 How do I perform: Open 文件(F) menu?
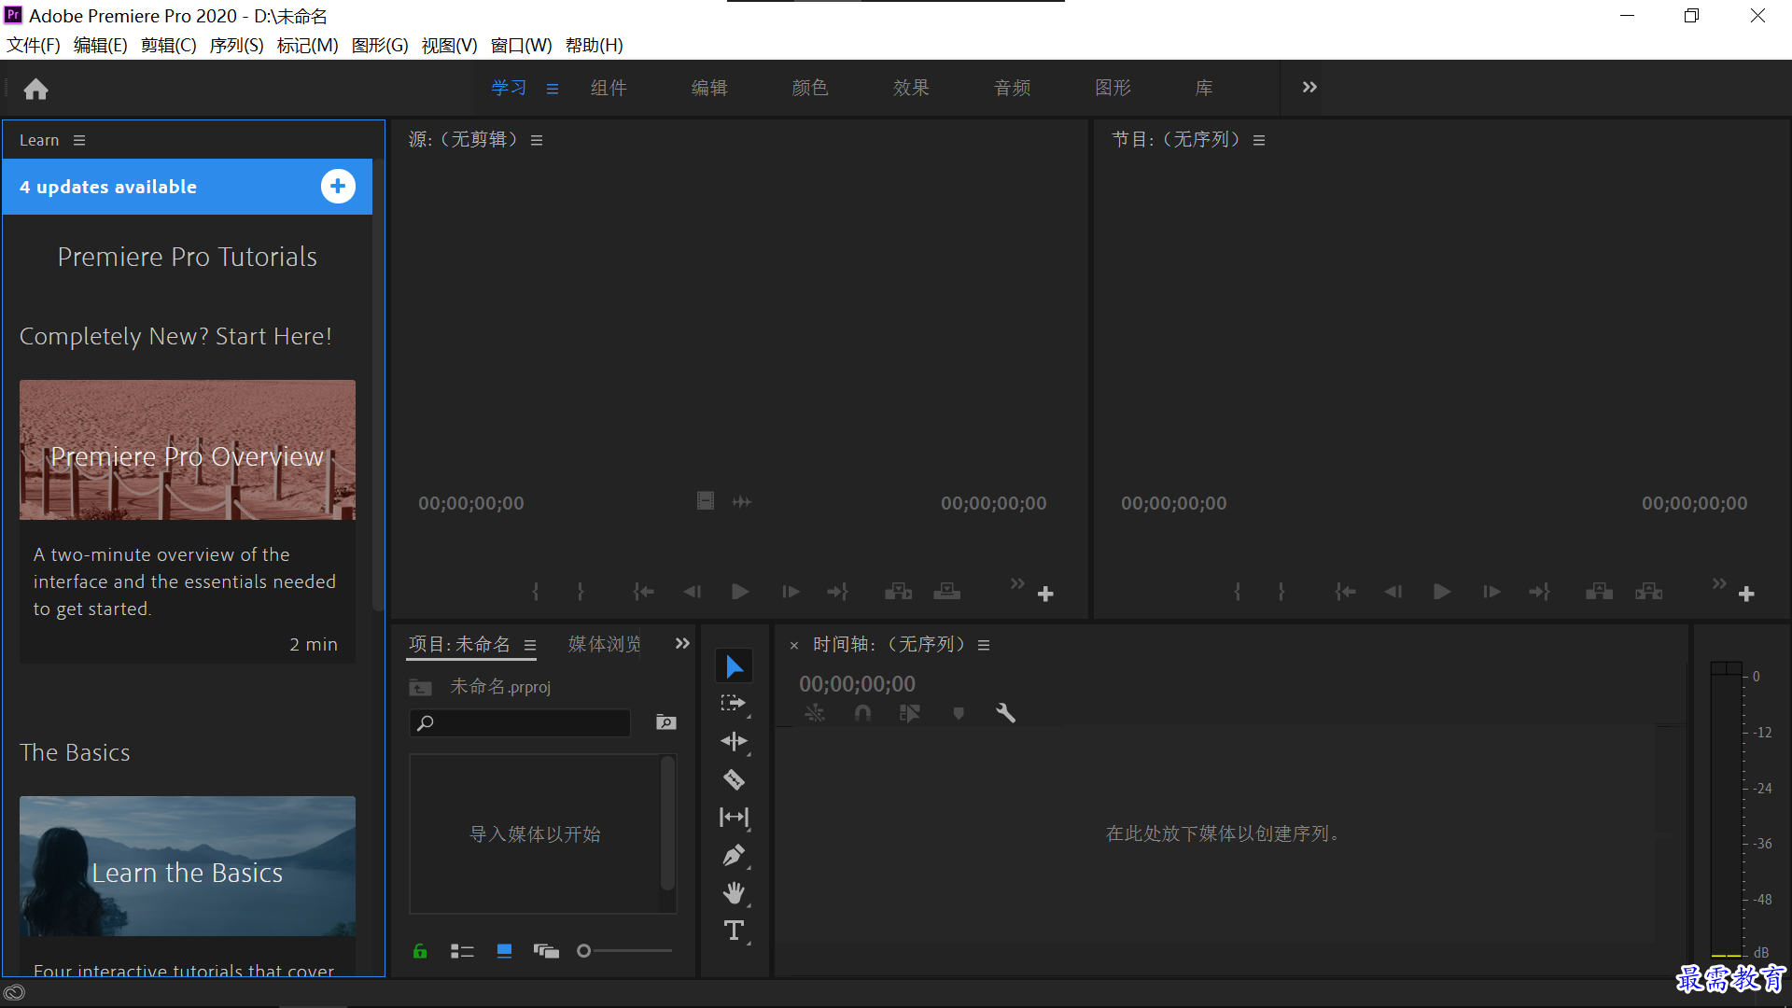[34, 45]
